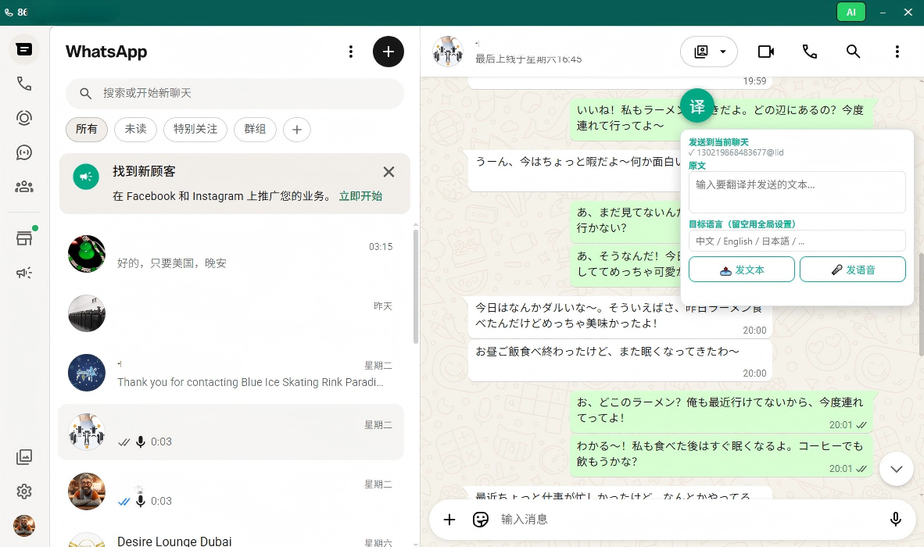Click the AI button in title bar
924x547 pixels.
[x=851, y=13]
